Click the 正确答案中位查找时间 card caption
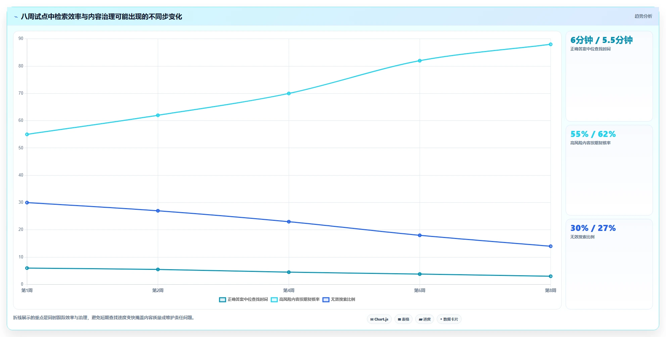The image size is (666, 337). [590, 49]
